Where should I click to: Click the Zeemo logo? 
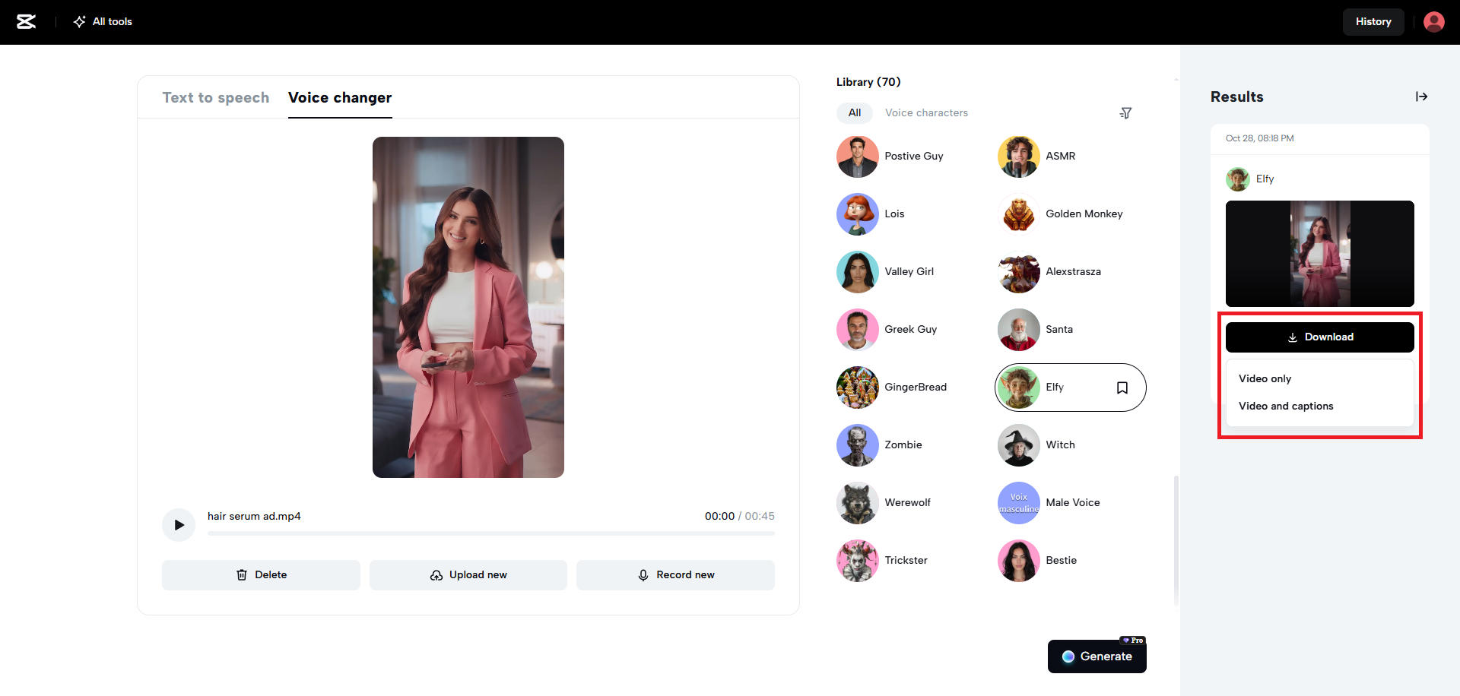click(26, 21)
